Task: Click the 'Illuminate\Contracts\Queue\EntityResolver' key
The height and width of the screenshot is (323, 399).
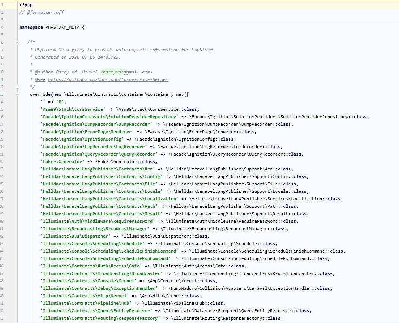Action: coord(97,311)
